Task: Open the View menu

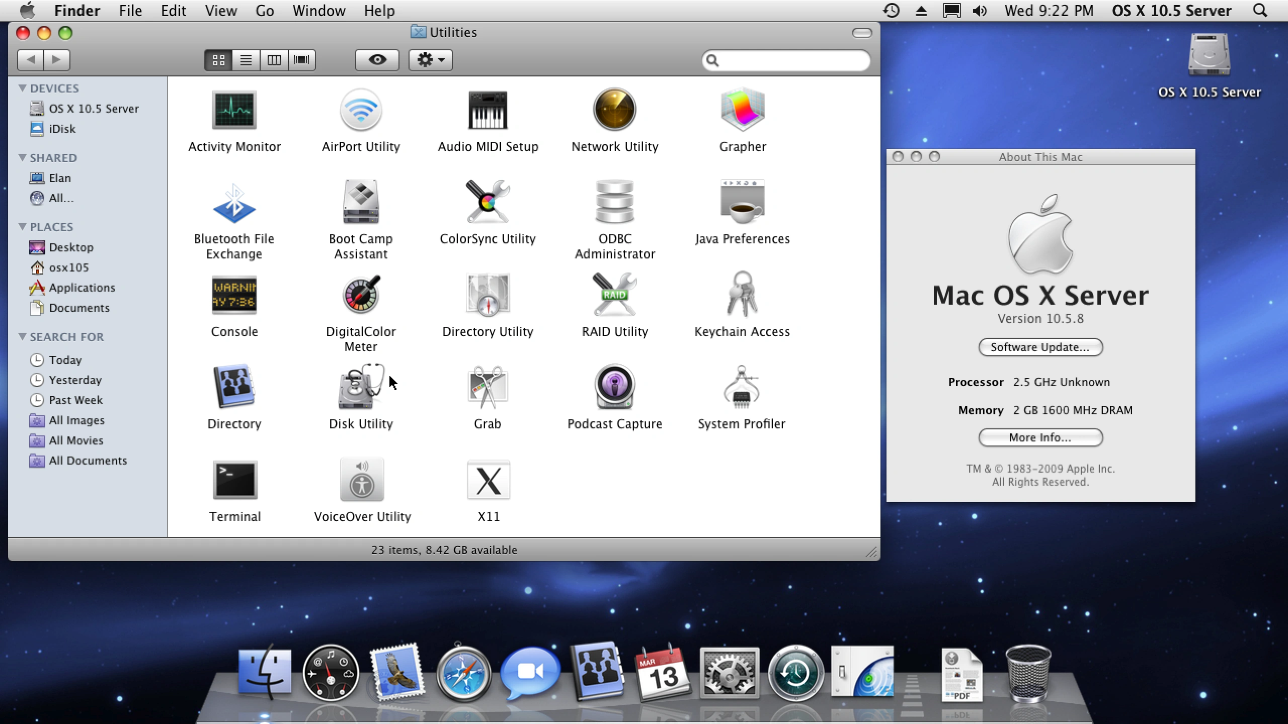Action: point(220,11)
